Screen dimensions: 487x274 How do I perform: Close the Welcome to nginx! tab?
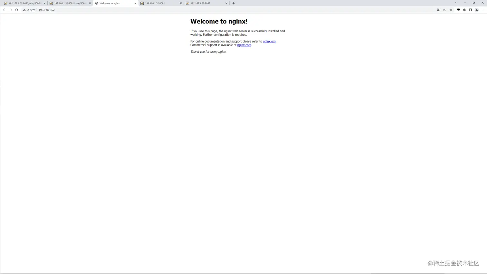(135, 3)
